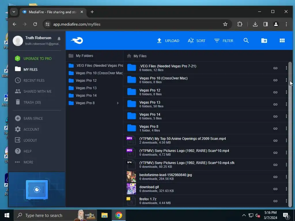Open Chrome extensions puzzle icon
This screenshot has height=221, width=295.
[x=240, y=24]
